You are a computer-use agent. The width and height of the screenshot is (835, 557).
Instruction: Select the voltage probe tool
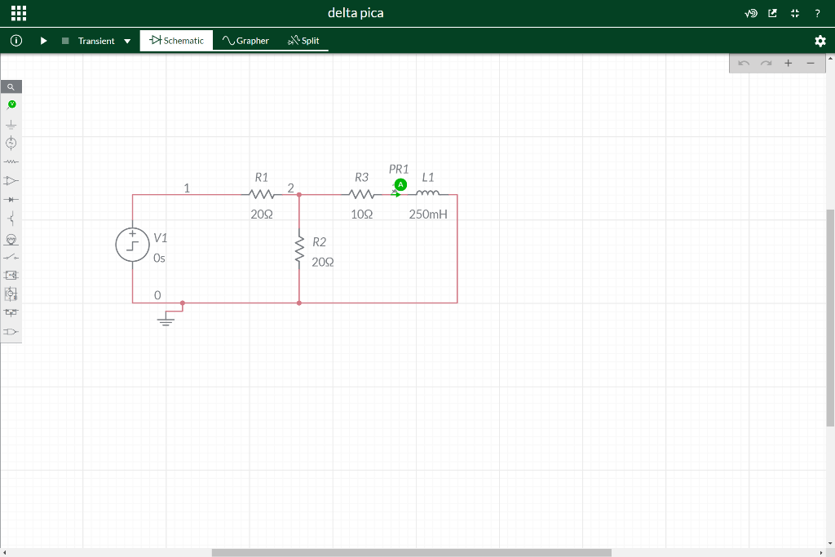(11, 105)
